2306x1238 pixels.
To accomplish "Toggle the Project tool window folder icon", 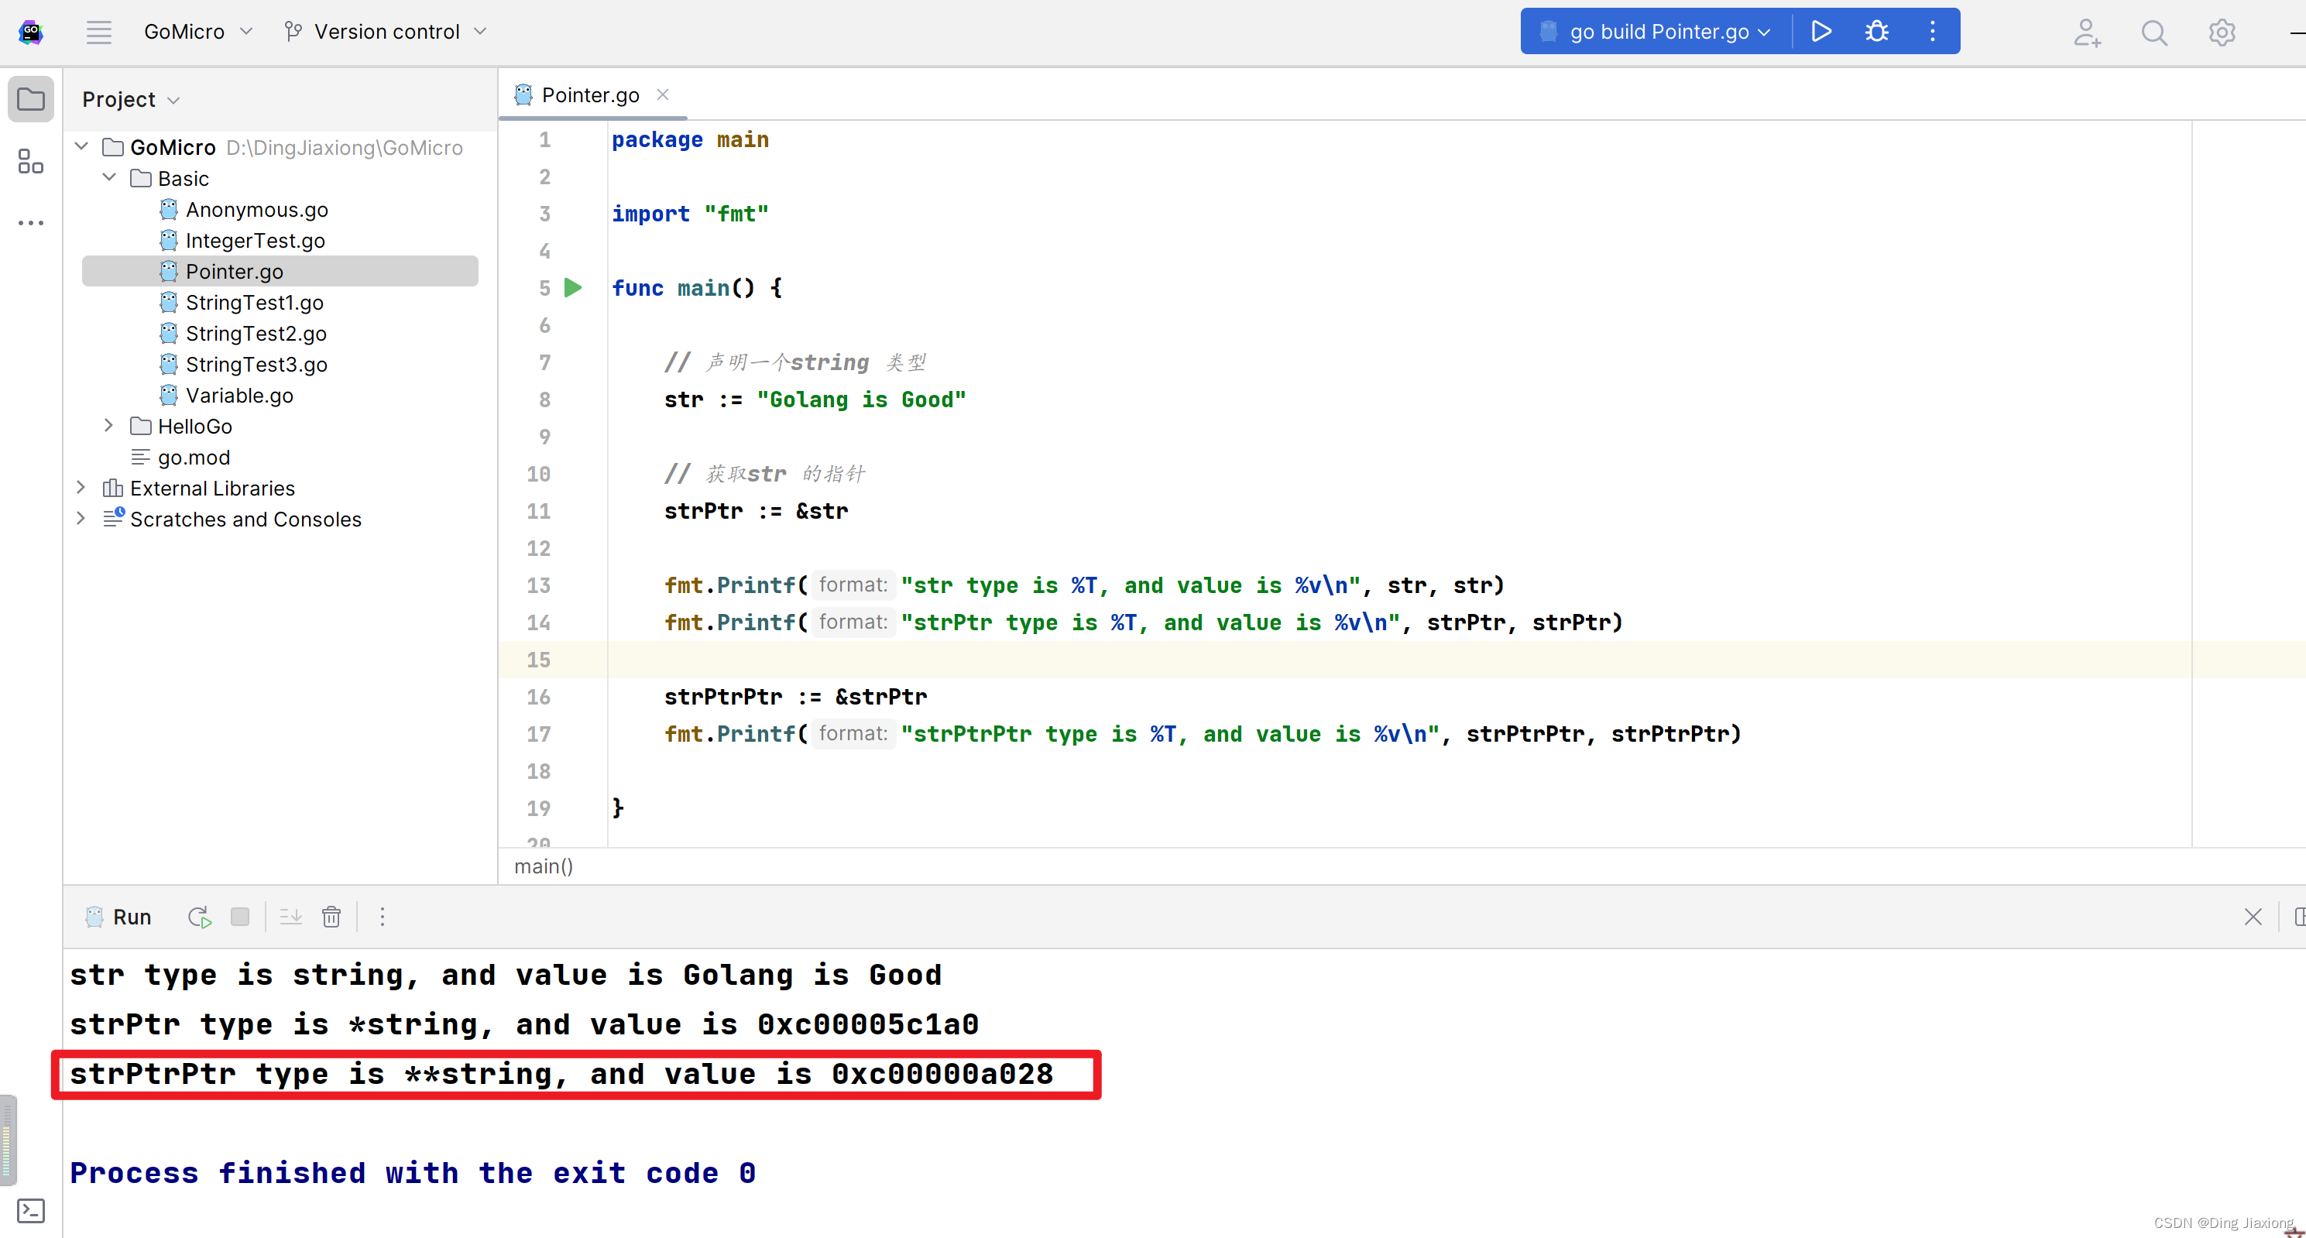I will (x=30, y=98).
